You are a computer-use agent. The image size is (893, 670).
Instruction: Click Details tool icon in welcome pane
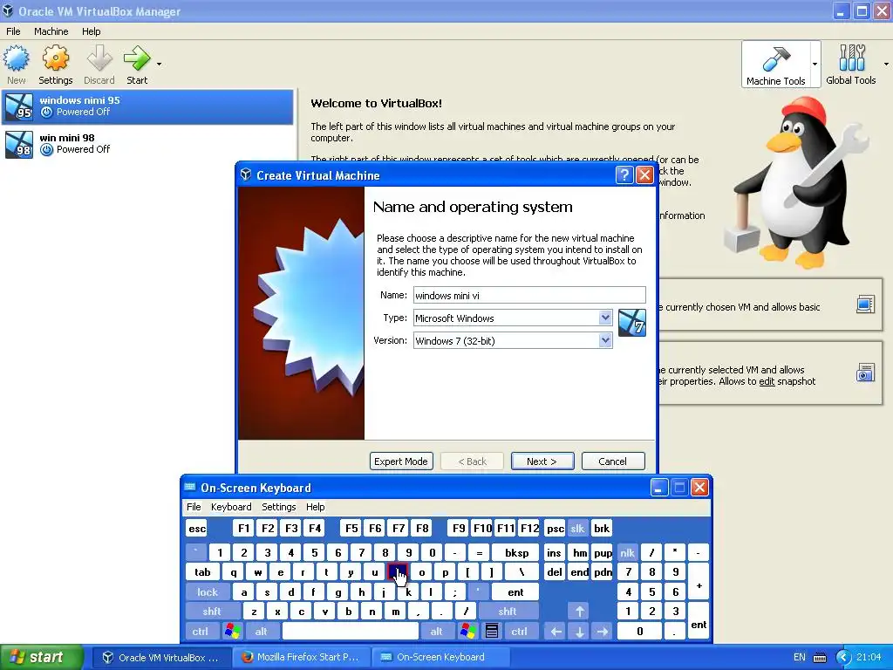point(865,304)
